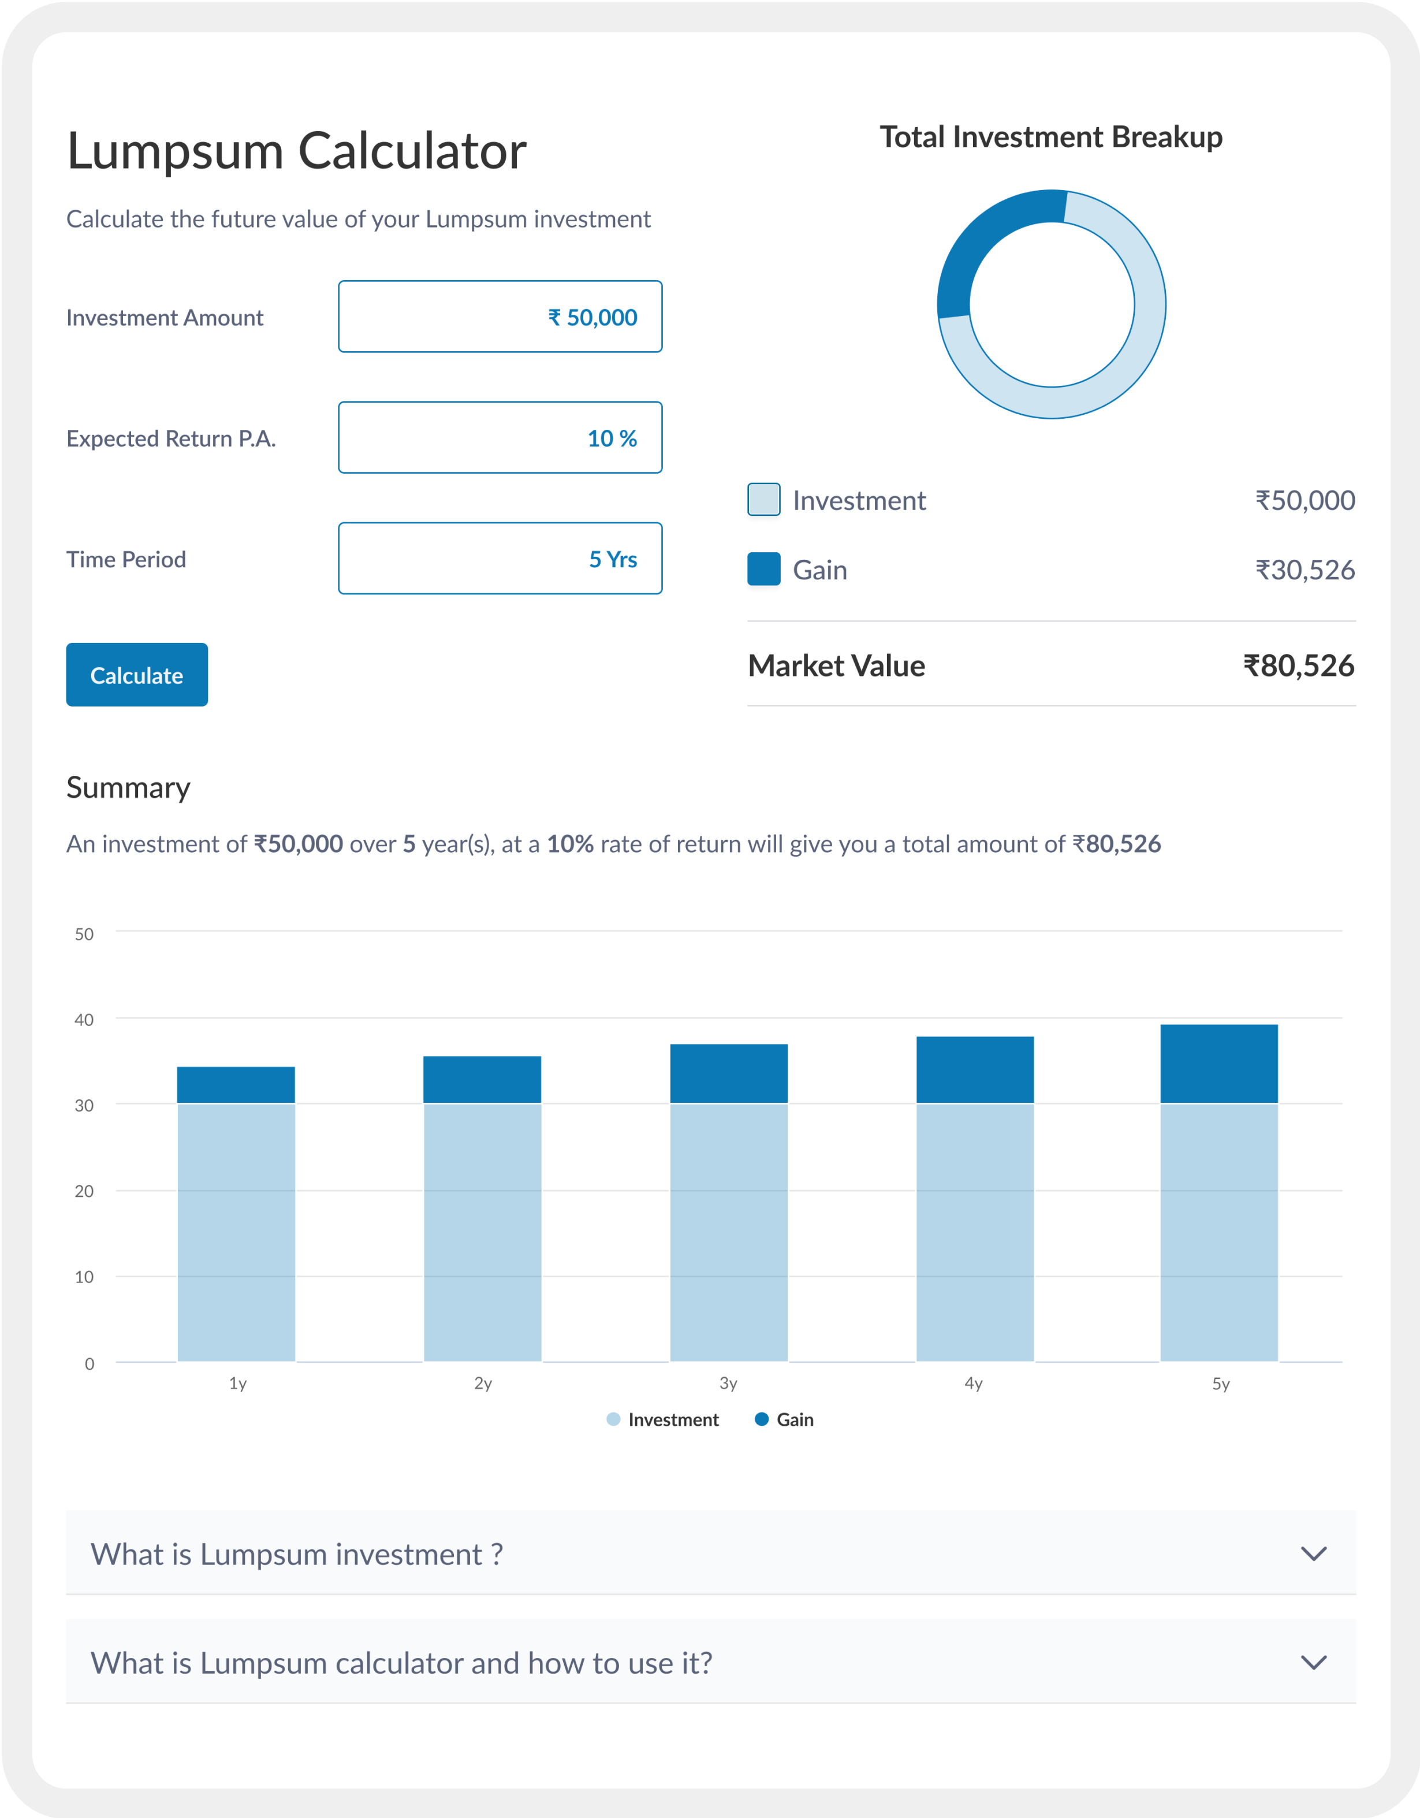Toggle Investment series in chart legend
1420x1818 pixels.
coord(663,1420)
